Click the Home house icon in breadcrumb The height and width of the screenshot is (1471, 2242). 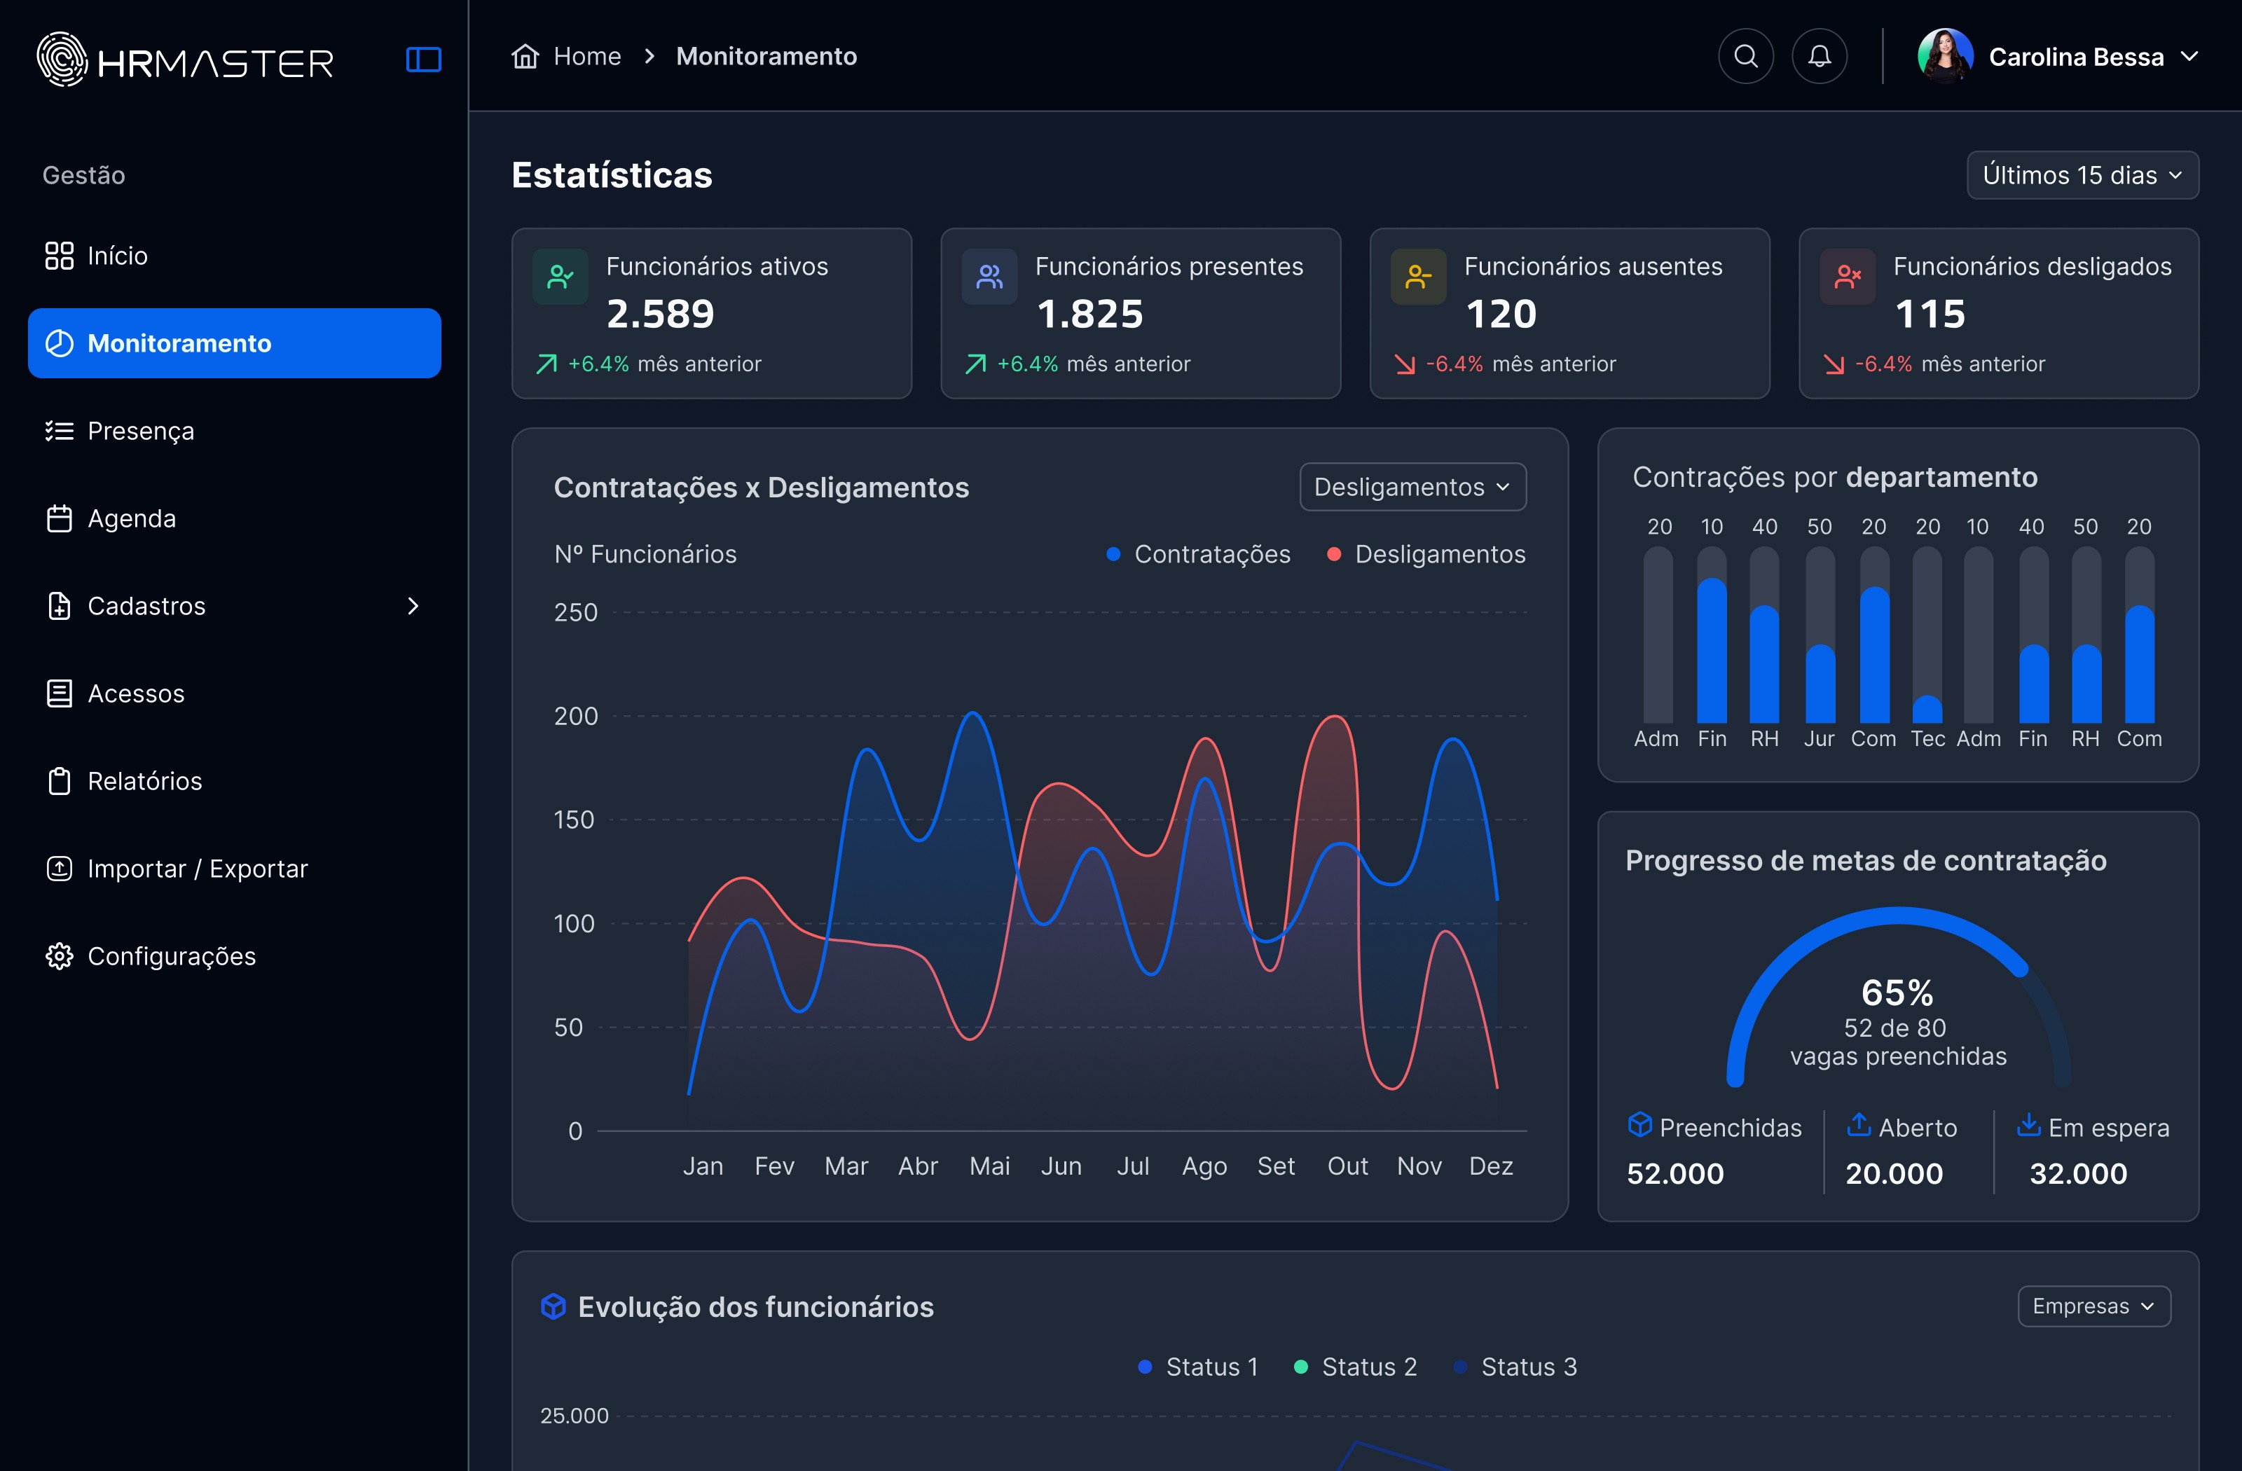click(525, 57)
